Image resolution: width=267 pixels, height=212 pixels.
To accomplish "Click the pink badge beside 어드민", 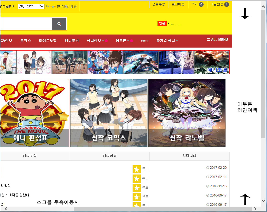I will coord(131,40).
